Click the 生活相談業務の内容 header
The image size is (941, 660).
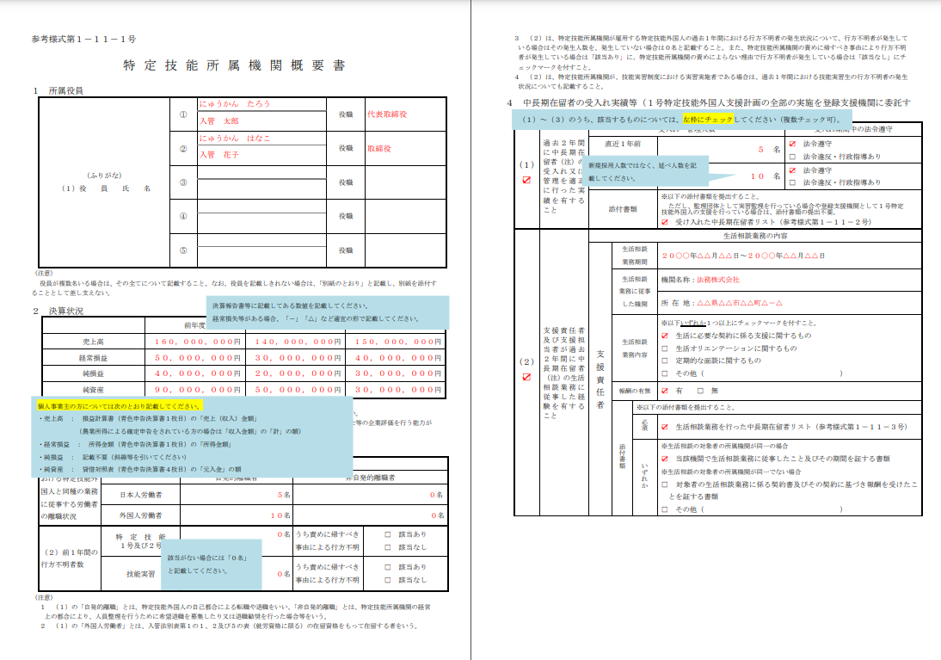(x=755, y=236)
